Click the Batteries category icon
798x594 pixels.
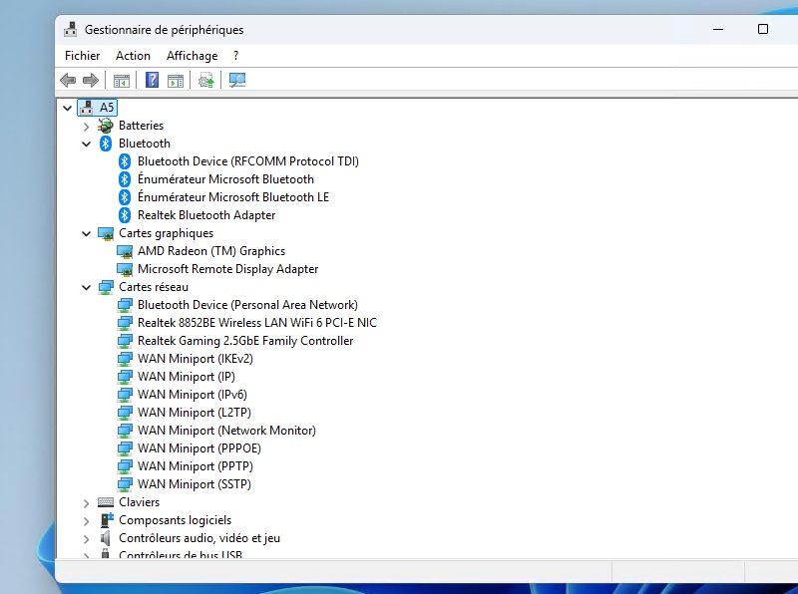coord(106,126)
